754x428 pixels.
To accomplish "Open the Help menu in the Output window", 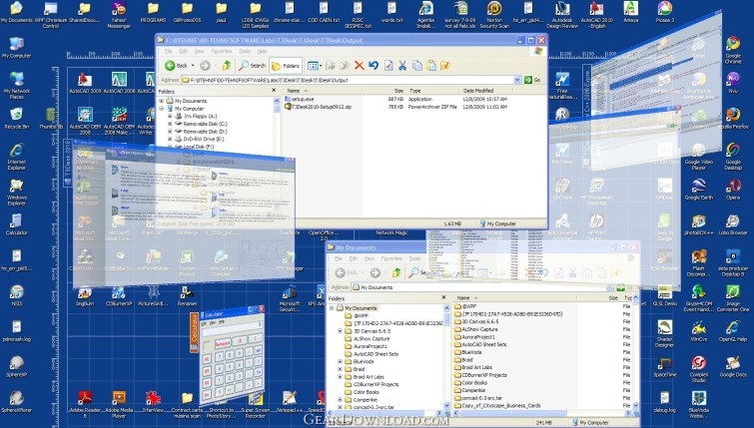I will [x=262, y=51].
